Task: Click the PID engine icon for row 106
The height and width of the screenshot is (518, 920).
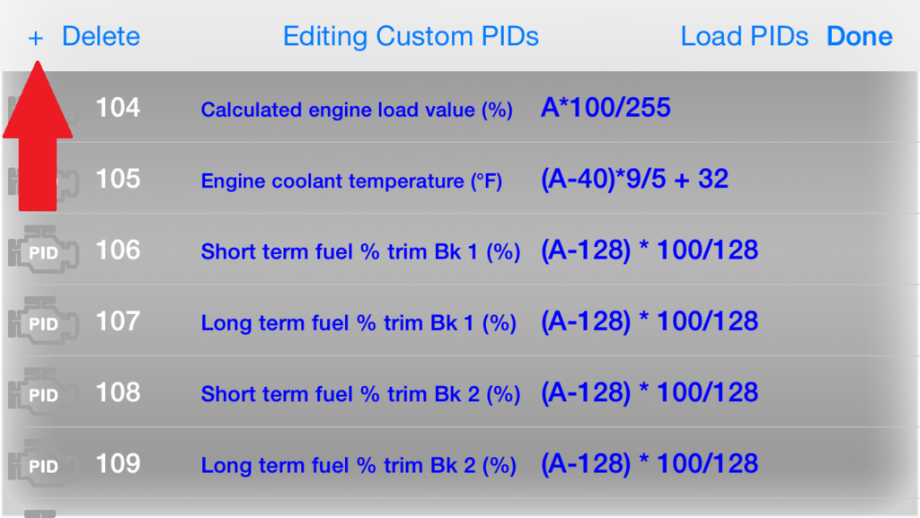Action: click(x=43, y=250)
